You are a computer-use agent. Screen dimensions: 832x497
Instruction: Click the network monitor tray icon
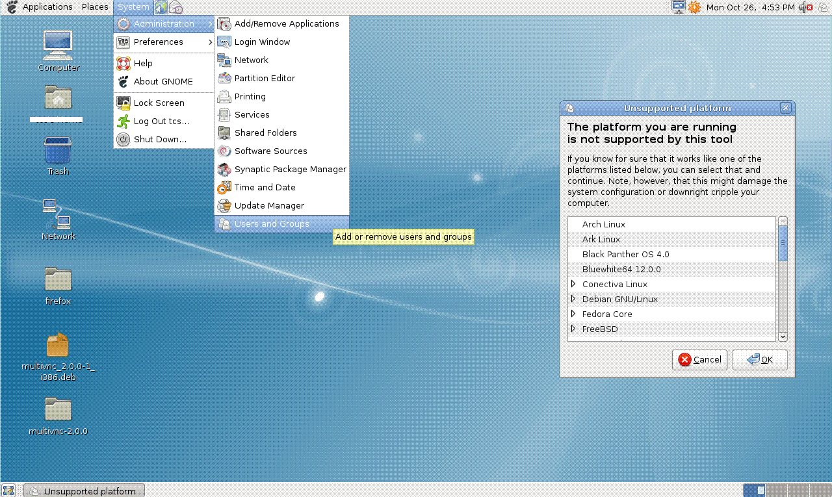pyautogui.click(x=679, y=7)
